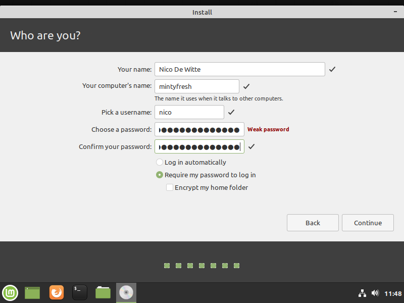
Task: Click the Continue button
Action: (x=368, y=223)
